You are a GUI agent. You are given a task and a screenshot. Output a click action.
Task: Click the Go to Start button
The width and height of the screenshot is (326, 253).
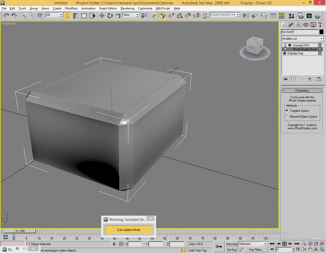pos(272,244)
